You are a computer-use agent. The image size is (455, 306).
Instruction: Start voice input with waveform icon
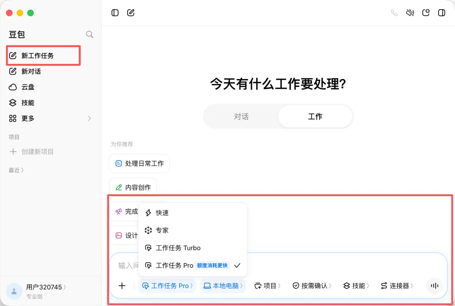[x=434, y=286]
